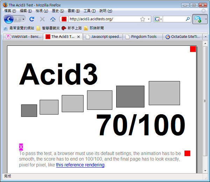
Task: Click the magenta X box on the page
Action: pos(21,147)
